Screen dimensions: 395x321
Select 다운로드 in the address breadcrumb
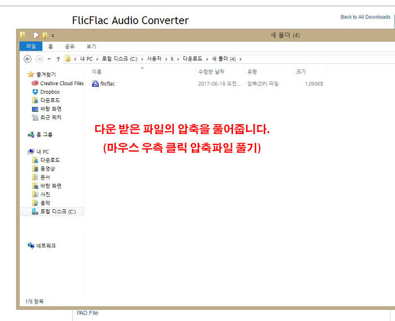192,59
